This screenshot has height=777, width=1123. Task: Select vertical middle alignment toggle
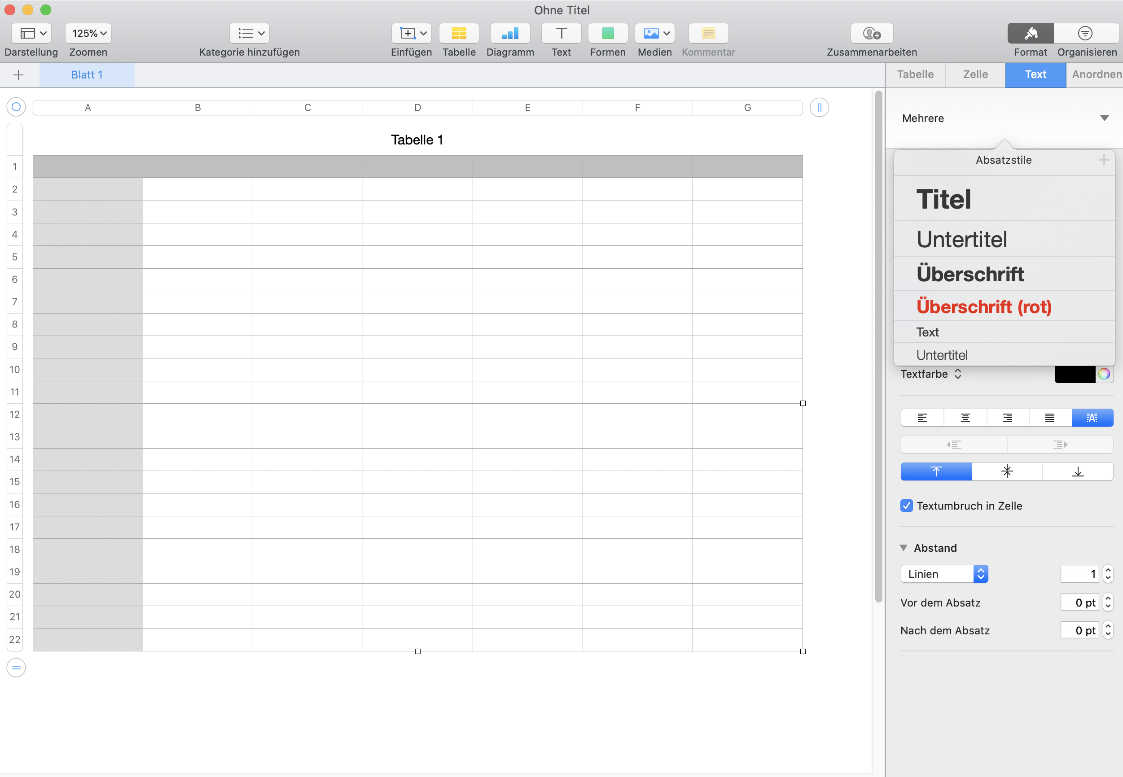[x=1007, y=471]
